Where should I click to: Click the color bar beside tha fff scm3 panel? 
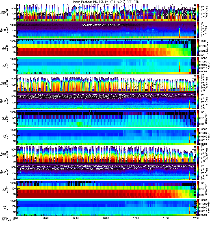[x=198, y=30]
